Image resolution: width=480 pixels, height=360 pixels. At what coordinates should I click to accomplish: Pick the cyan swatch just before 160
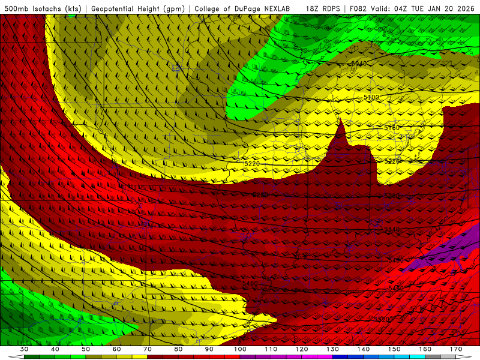417,357
